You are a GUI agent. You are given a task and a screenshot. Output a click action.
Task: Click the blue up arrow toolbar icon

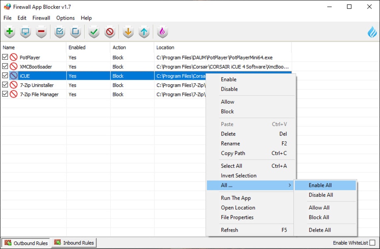tap(144, 32)
